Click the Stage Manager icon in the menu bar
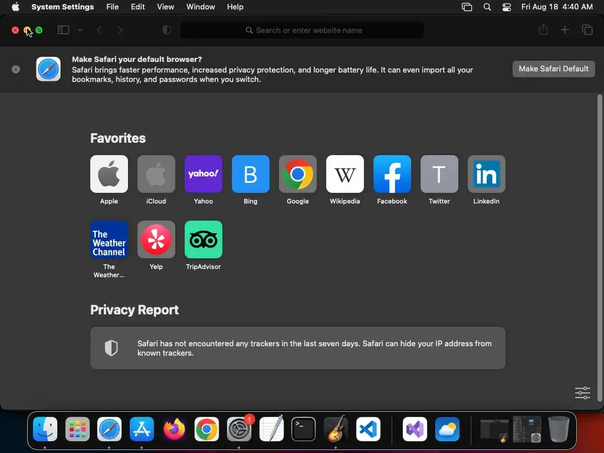The width and height of the screenshot is (604, 453). (x=467, y=7)
